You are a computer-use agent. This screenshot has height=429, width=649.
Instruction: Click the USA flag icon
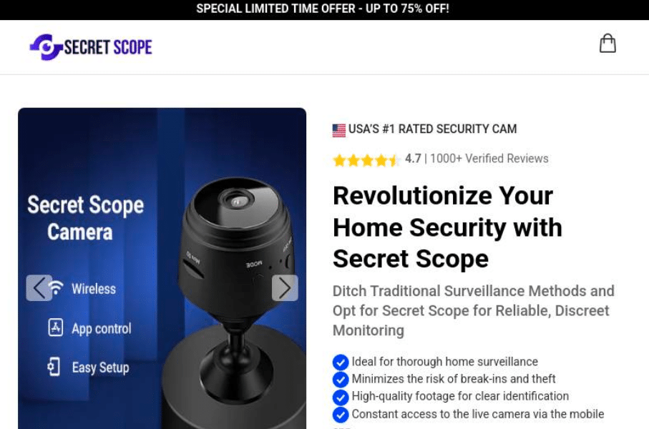tap(339, 130)
